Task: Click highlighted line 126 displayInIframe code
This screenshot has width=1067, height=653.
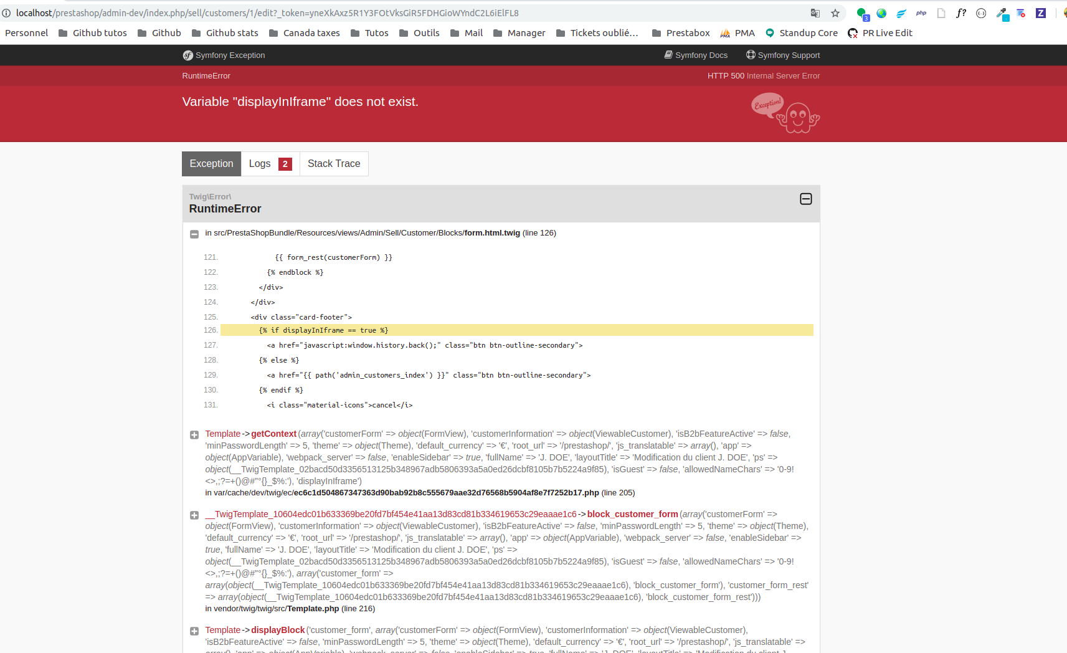Action: pos(516,330)
